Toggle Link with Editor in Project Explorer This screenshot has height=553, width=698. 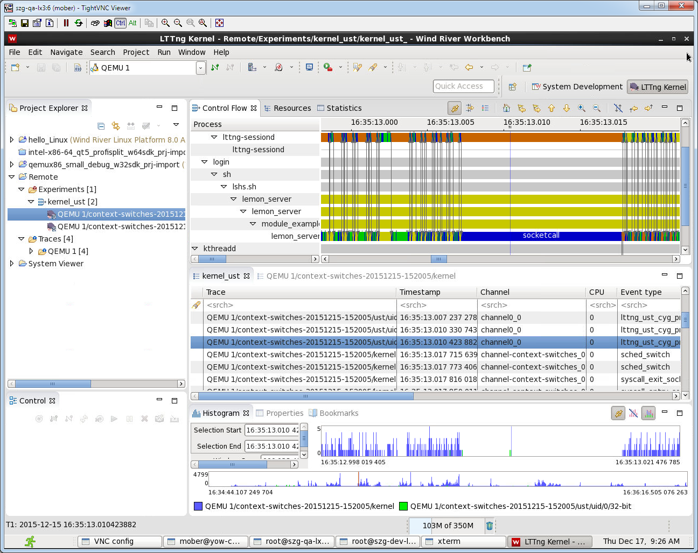tap(116, 126)
